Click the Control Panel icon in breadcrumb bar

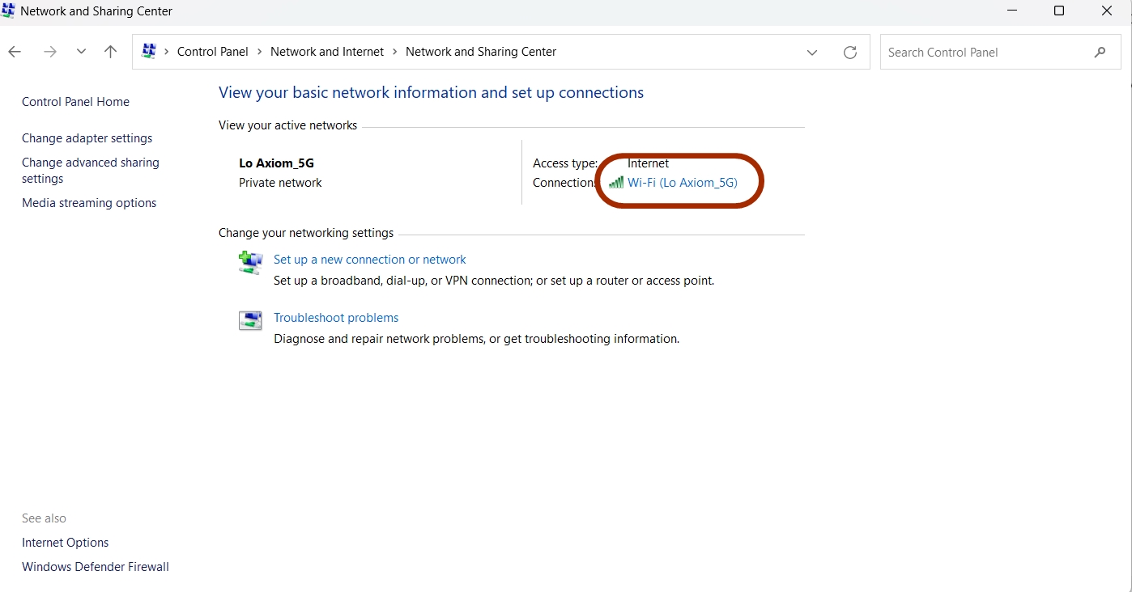pyautogui.click(x=148, y=50)
